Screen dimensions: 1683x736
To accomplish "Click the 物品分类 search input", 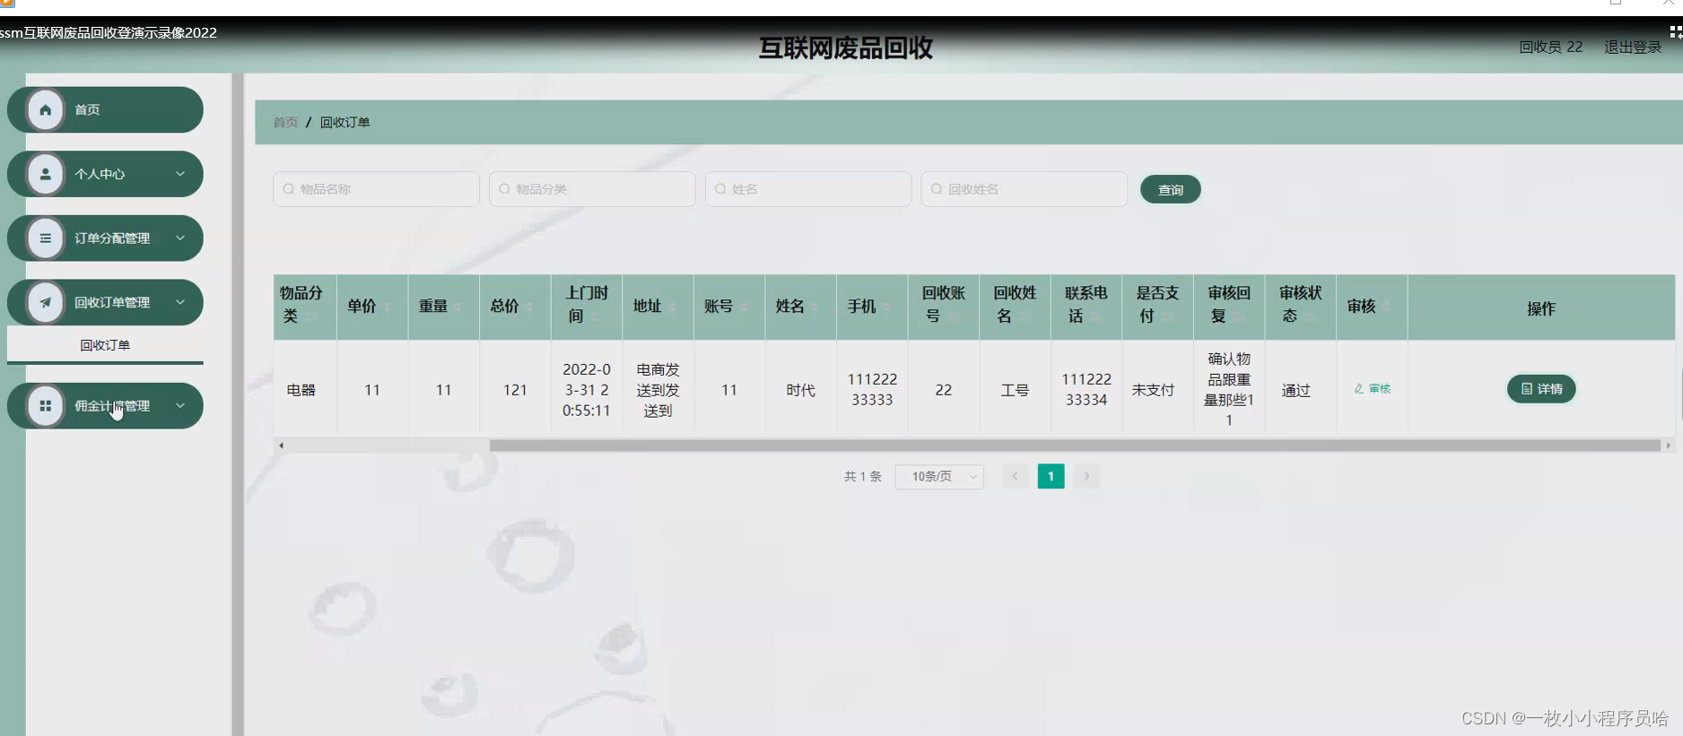I will click(592, 189).
